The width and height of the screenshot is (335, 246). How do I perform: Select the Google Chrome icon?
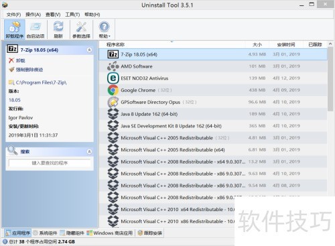point(113,90)
